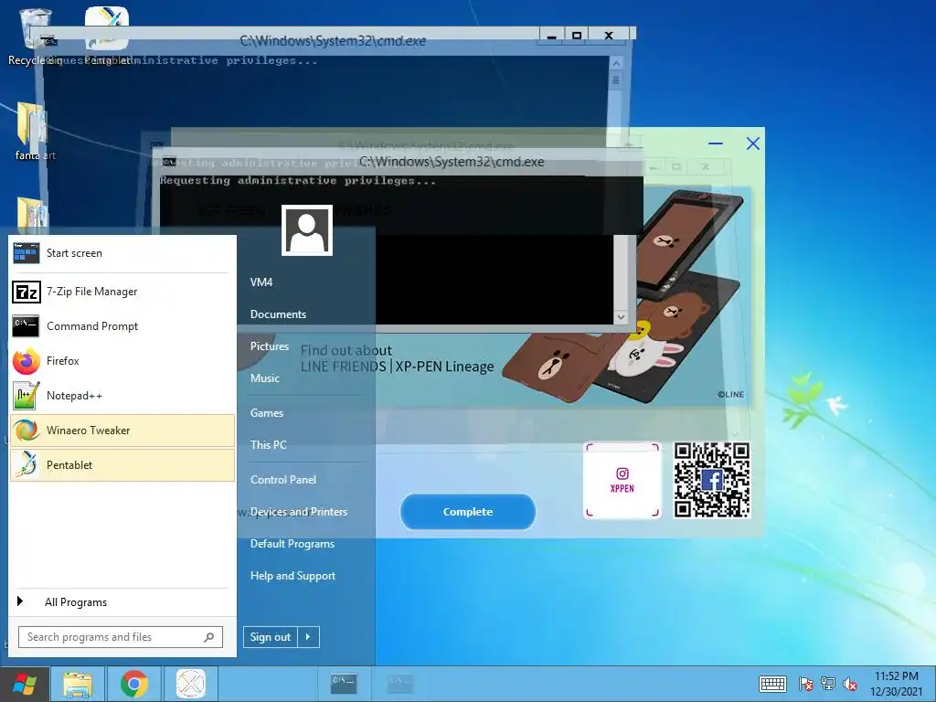Screen dimensions: 936x702
Task: Open Help and Support
Action: (293, 576)
